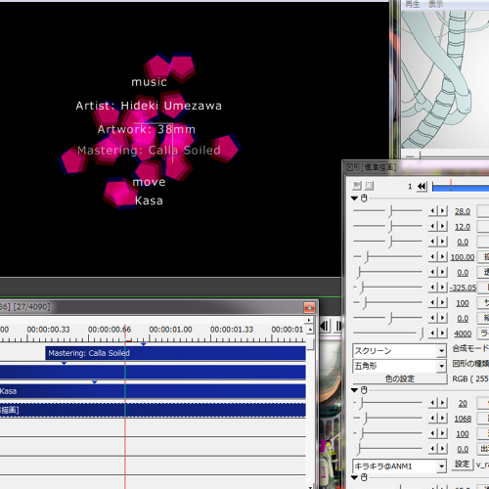Image resolution: width=489 pixels, height=489 pixels.
Task: Click the 設定 button beside キラキラ@ANM1
Action: [462, 464]
